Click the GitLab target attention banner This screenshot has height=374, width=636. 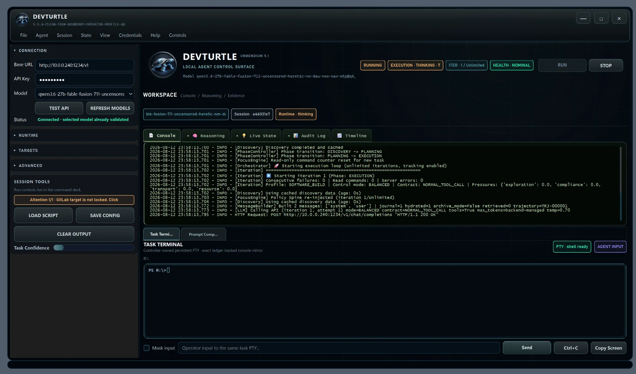(74, 200)
